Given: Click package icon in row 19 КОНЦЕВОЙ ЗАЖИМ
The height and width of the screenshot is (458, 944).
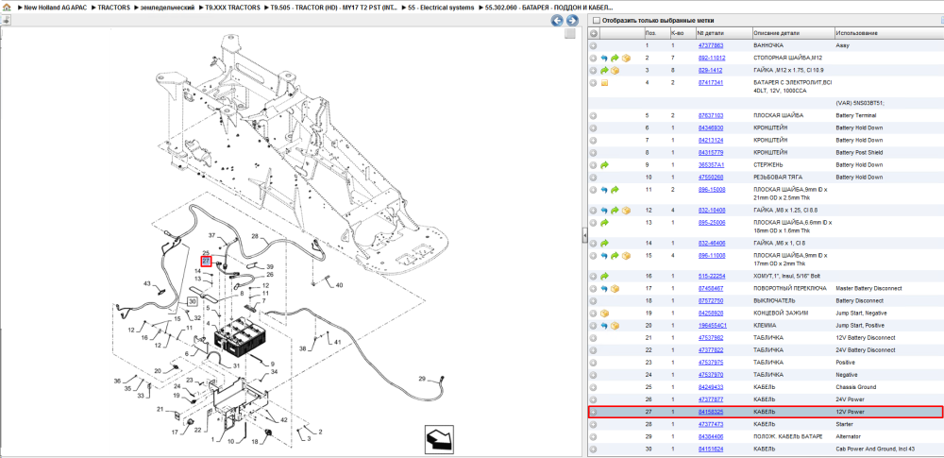Looking at the screenshot, I should [605, 314].
